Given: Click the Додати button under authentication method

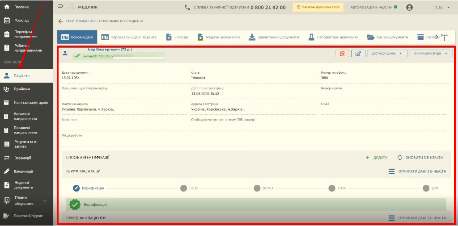Looking at the screenshot, I should tap(377, 158).
